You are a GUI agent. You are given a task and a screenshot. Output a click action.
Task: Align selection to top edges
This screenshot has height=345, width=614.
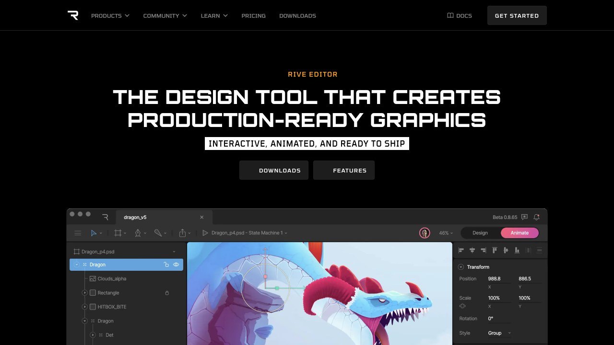495,250
